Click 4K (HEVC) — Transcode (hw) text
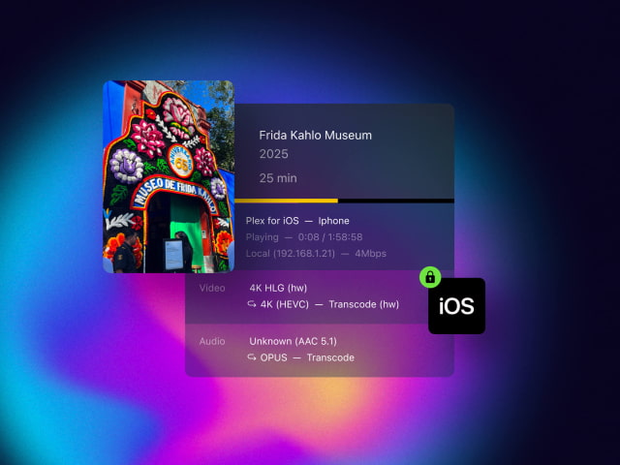620x465 pixels. tap(329, 304)
